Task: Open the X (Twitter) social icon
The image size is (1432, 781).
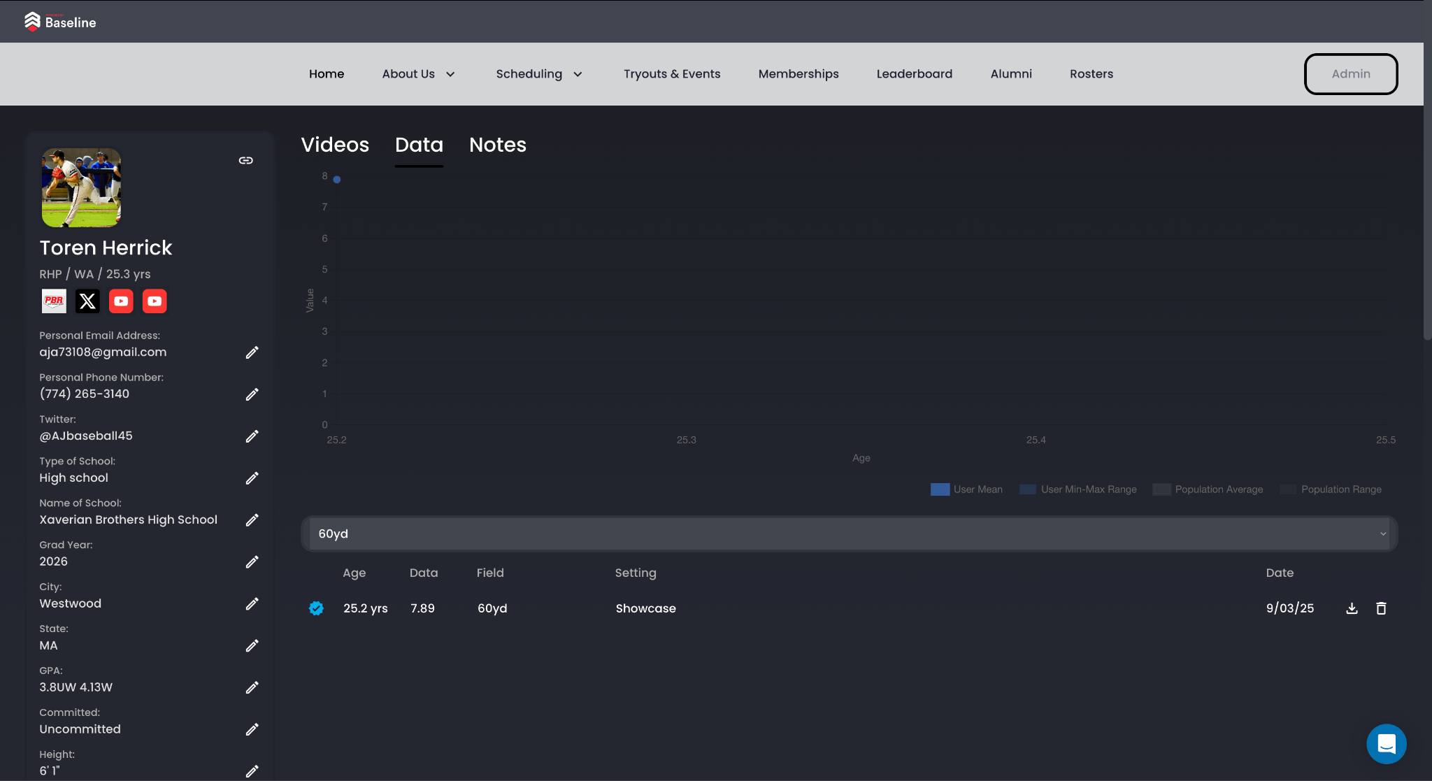Action: click(x=87, y=301)
